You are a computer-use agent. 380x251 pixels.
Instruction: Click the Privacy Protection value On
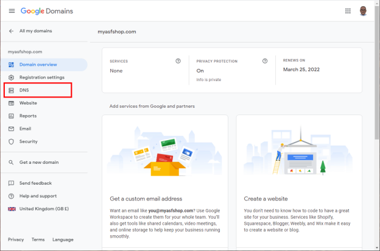coord(200,71)
